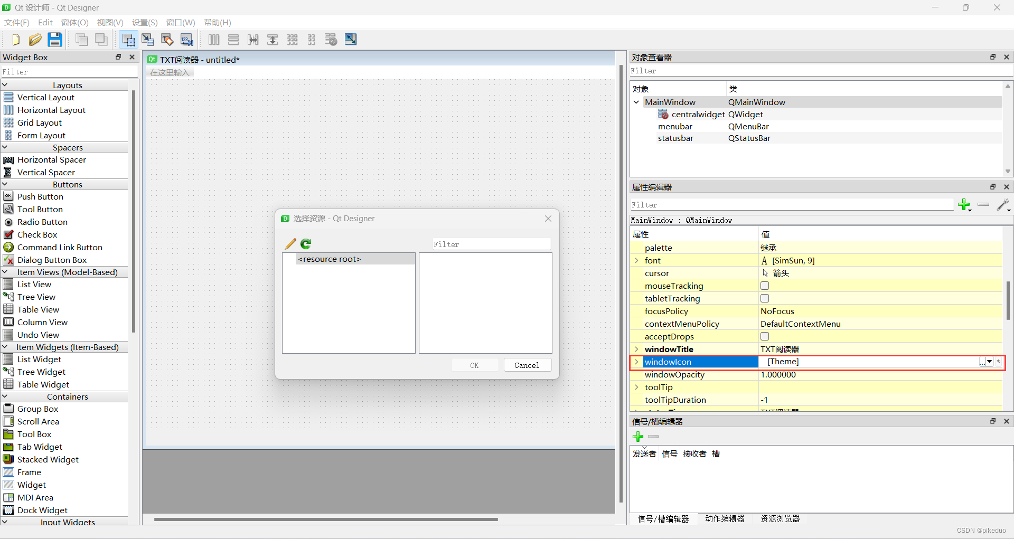The height and width of the screenshot is (539, 1014).
Task: Select the Push Button widget
Action: (40, 196)
